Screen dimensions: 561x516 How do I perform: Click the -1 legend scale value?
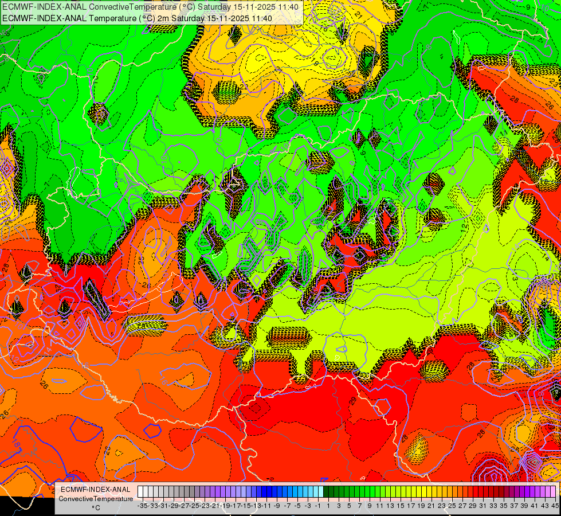point(318,506)
